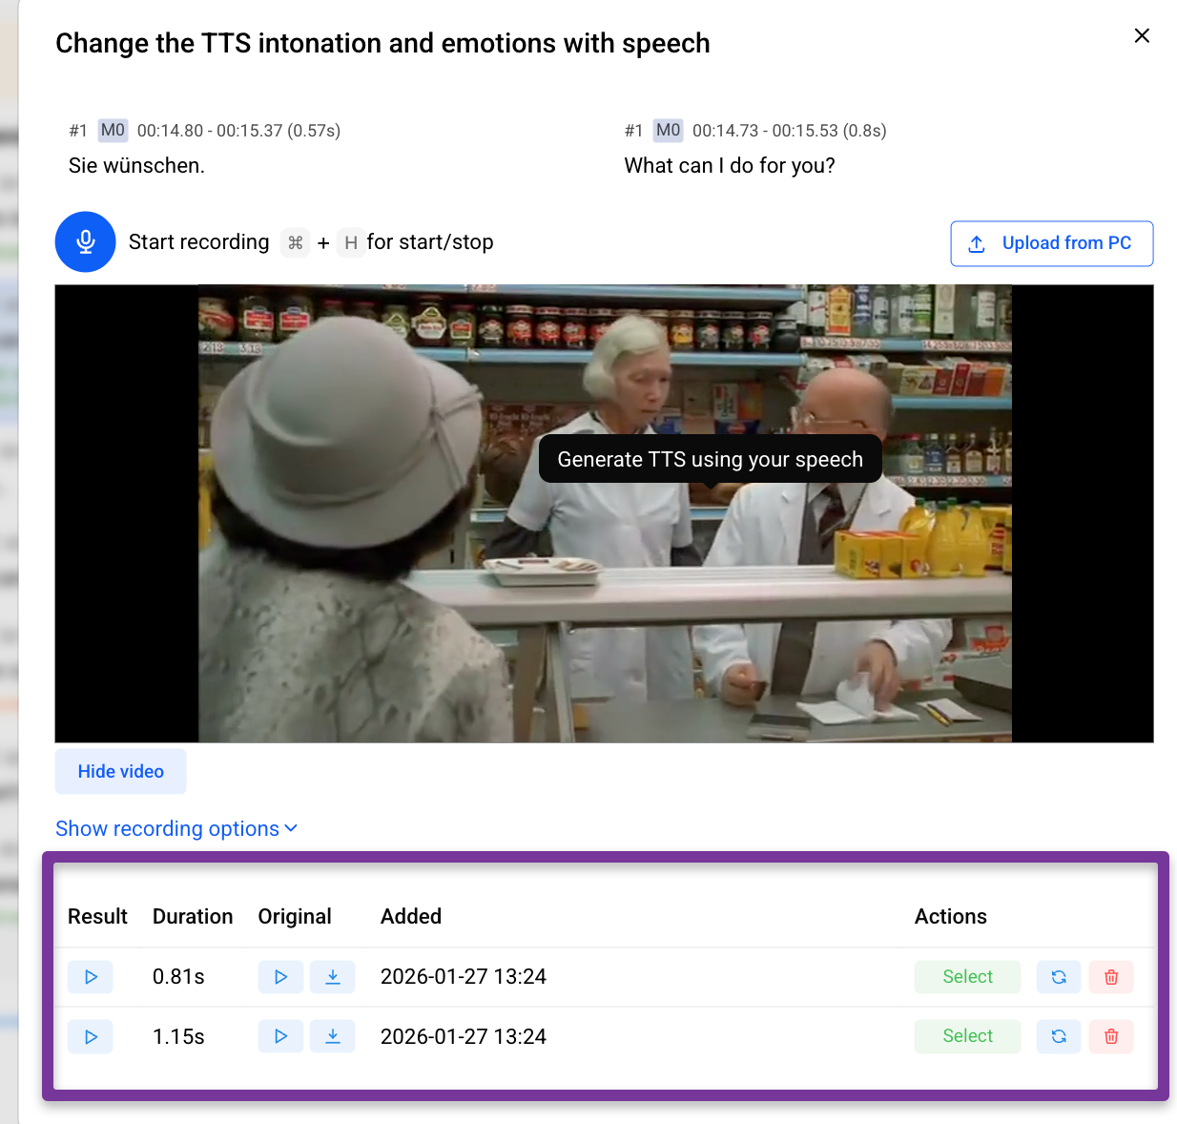Click the '1.15s' duration value

click(x=178, y=1036)
